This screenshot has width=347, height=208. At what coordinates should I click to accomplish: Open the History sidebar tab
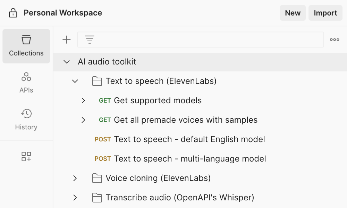click(26, 120)
